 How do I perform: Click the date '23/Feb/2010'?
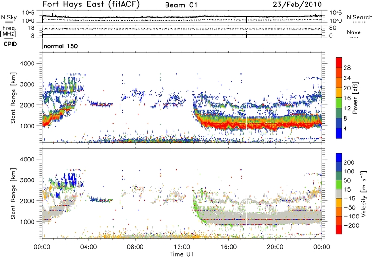[297, 5]
